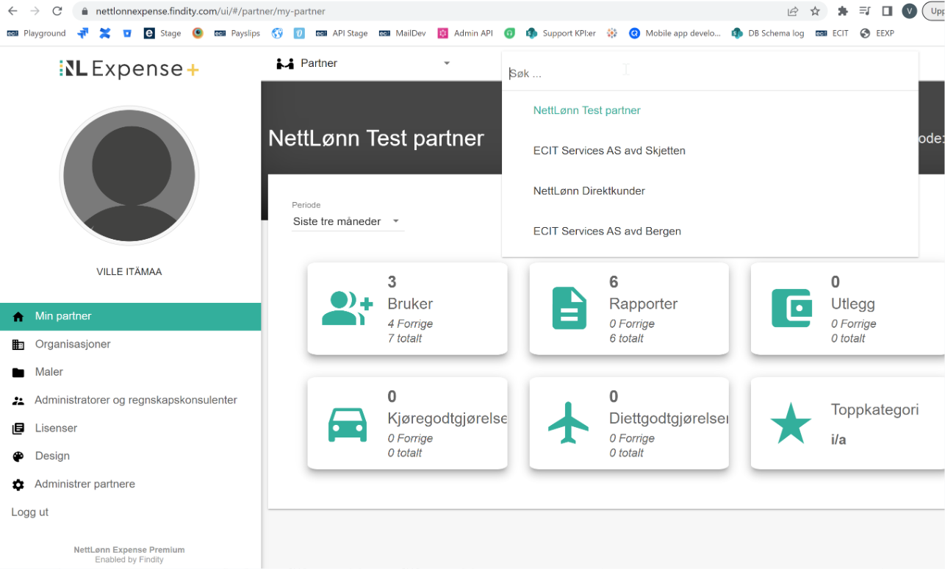
Task: Toggle the browser side panel icon
Action: [887, 11]
